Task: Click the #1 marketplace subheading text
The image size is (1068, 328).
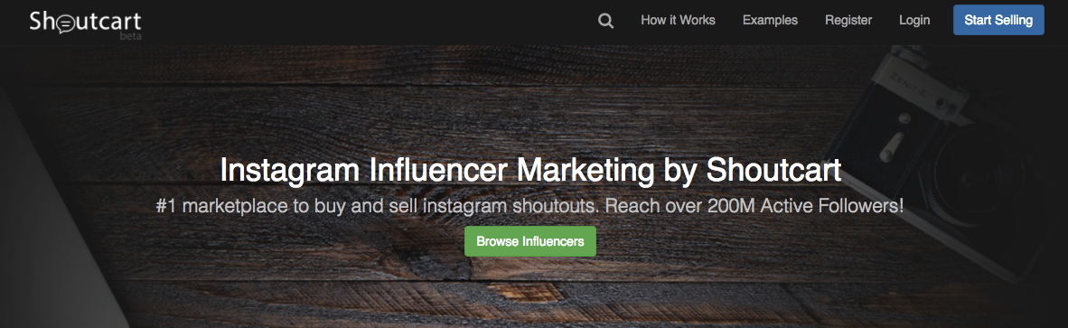Action: (x=529, y=206)
